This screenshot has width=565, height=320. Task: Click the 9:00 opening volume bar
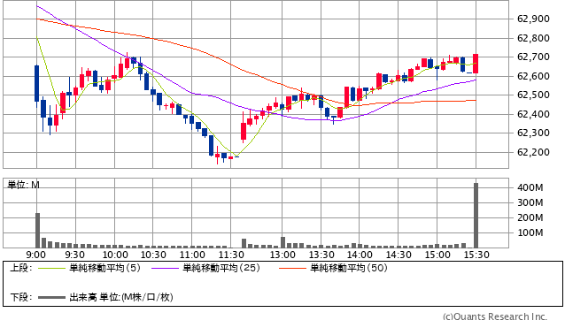(x=37, y=230)
